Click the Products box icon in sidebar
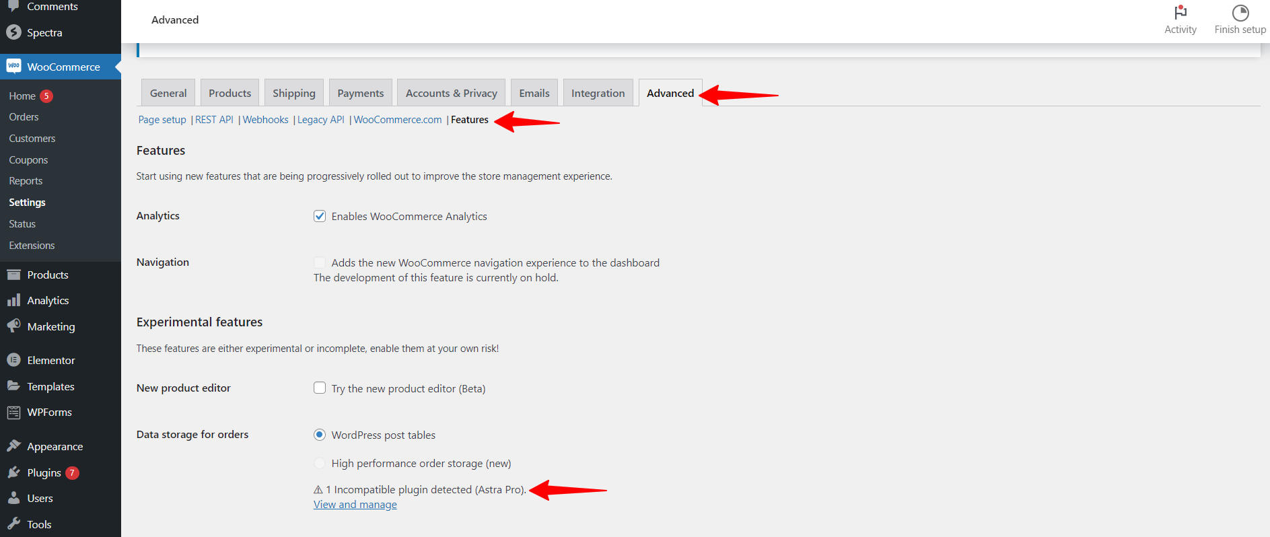 click(x=13, y=275)
